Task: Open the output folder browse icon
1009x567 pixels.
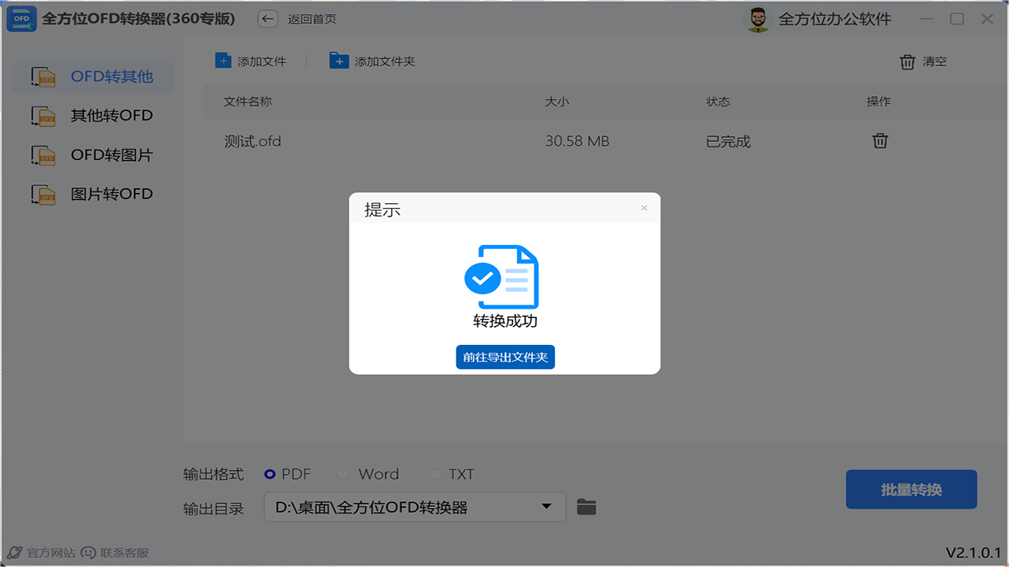Action: point(586,507)
